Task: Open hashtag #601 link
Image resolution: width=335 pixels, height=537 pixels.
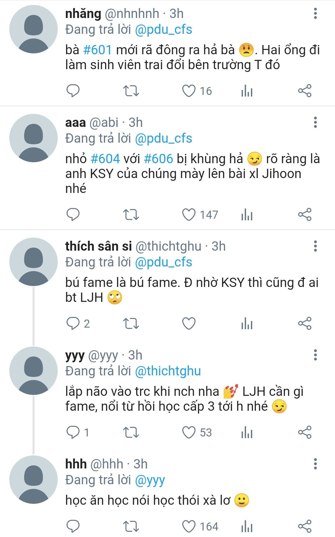Action: [x=97, y=50]
